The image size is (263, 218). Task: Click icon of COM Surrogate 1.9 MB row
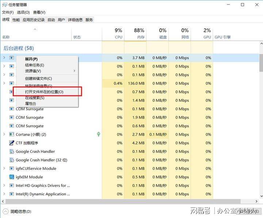[x=12, y=117]
